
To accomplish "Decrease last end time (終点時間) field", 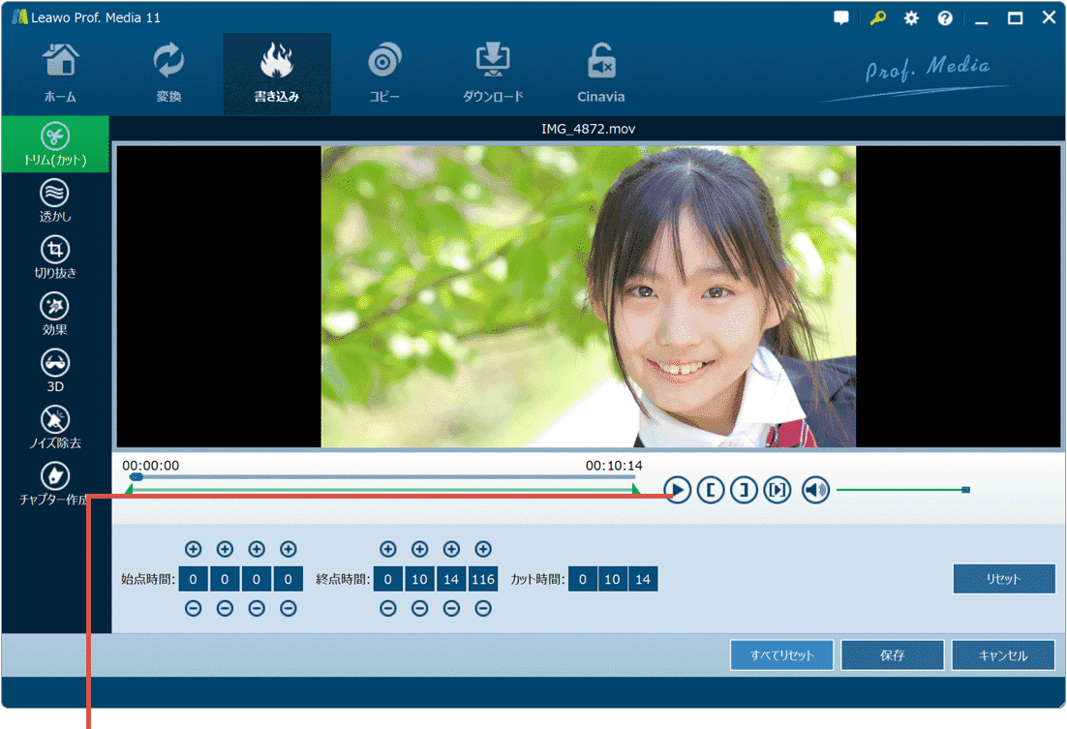I will point(483,609).
